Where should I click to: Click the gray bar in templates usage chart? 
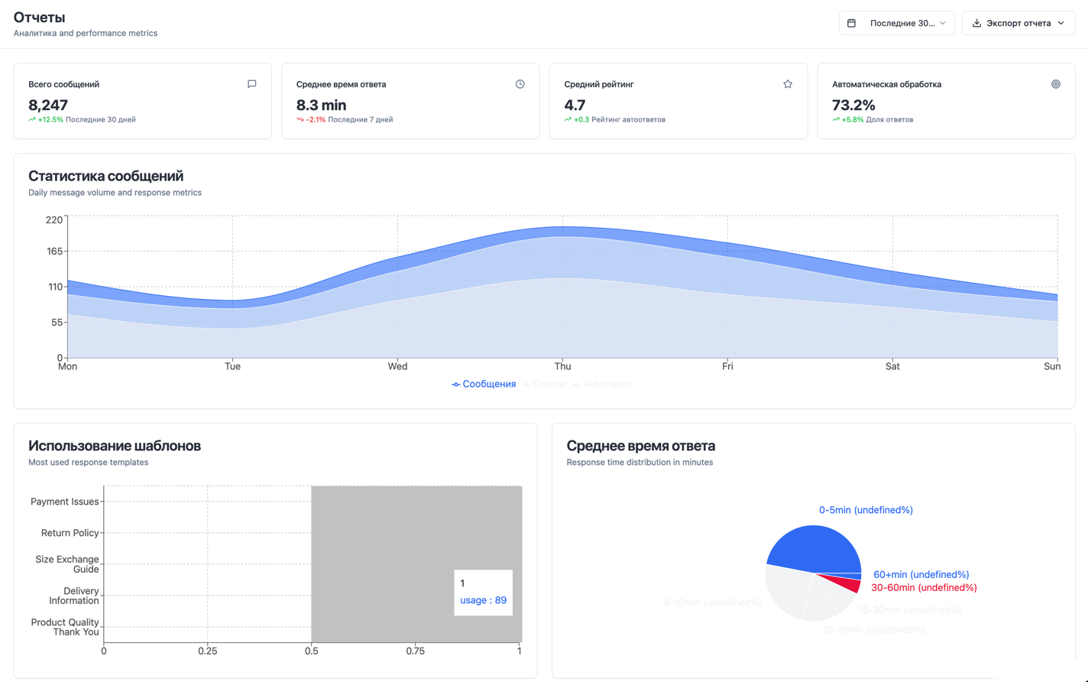point(416,564)
